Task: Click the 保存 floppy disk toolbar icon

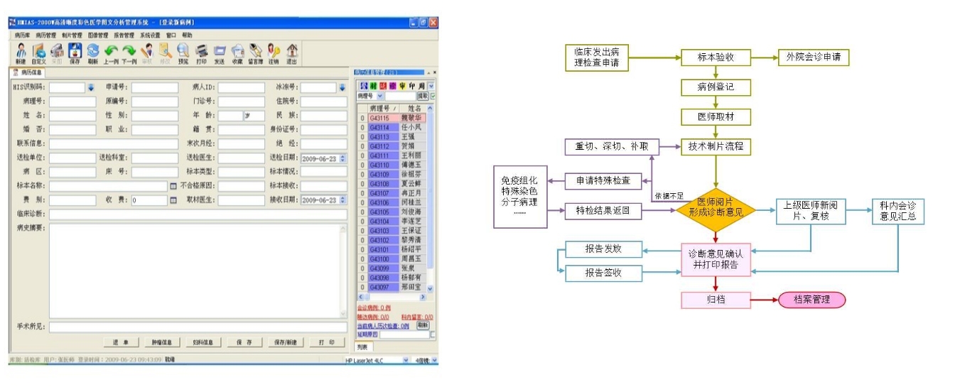Action: (x=75, y=52)
